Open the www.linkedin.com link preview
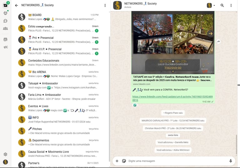The width and height of the screenshot is (240, 168). (142, 84)
